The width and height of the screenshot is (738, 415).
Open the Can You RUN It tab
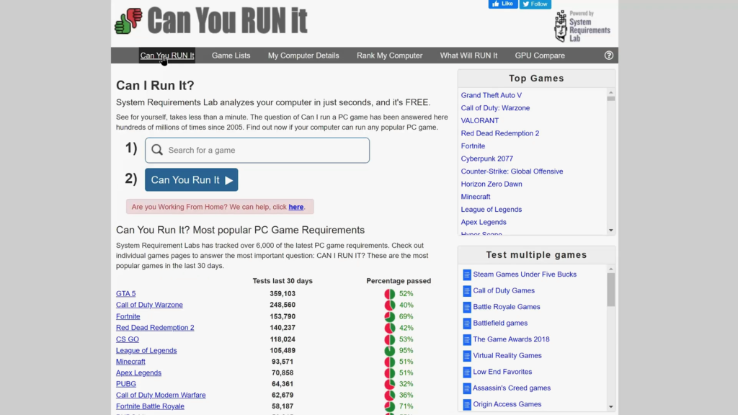click(167, 55)
